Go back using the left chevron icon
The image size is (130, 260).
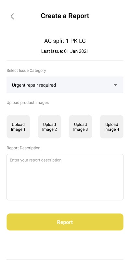pos(12,17)
